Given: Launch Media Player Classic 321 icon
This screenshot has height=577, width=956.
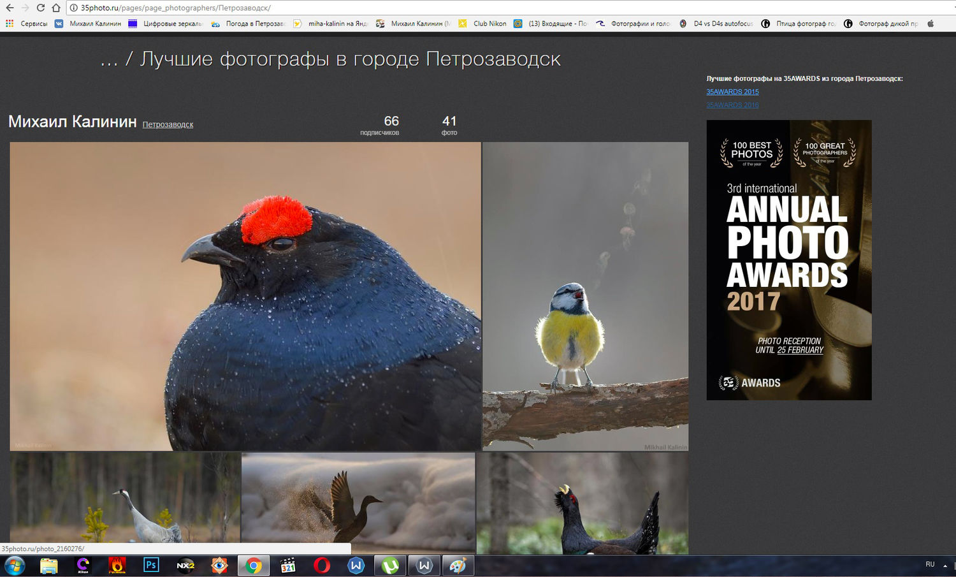Looking at the screenshot, I should pyautogui.click(x=288, y=565).
